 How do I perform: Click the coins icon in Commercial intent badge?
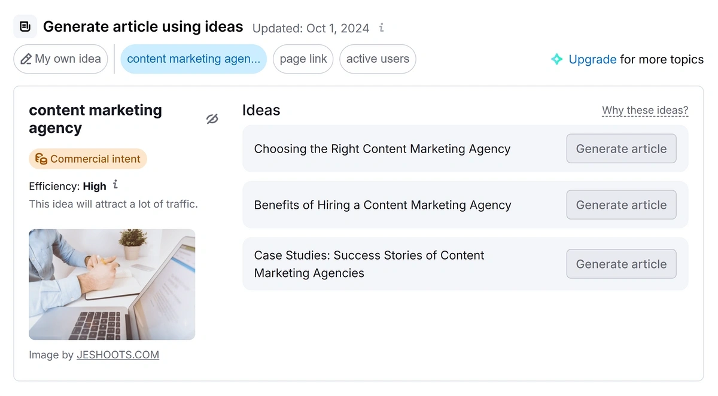pos(41,159)
